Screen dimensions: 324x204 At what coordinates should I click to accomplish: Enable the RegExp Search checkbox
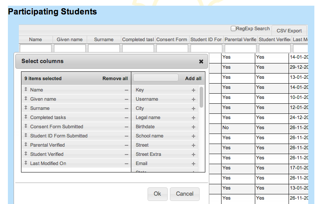click(233, 28)
